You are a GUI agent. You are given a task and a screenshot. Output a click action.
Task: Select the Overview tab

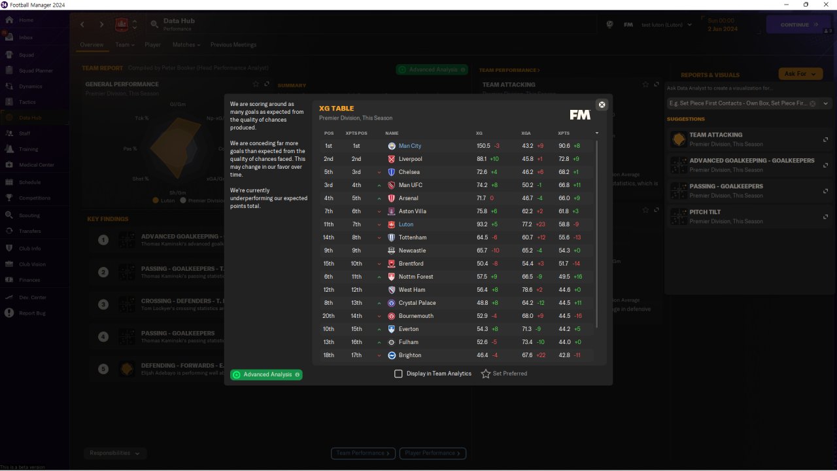92,45
